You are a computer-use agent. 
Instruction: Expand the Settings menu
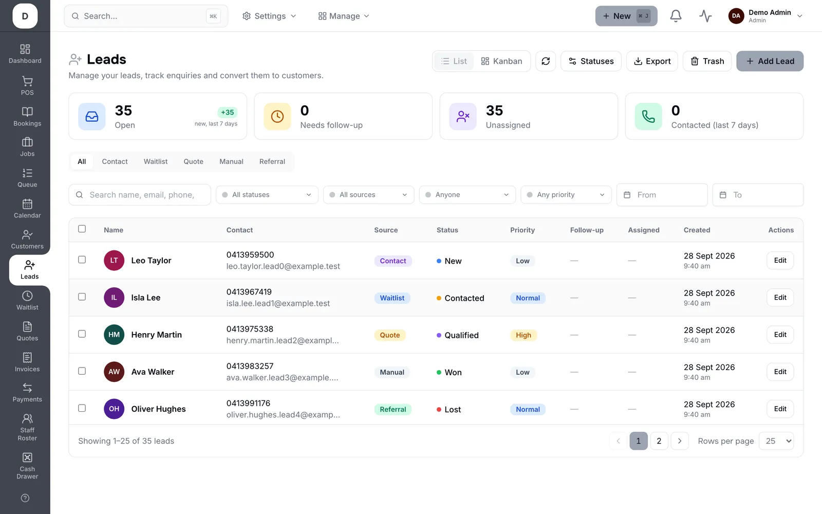tap(270, 16)
